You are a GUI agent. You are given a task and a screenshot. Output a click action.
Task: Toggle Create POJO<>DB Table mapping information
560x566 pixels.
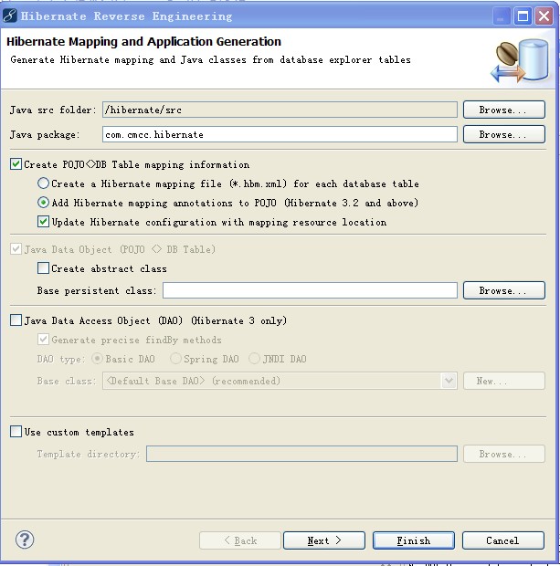point(16,164)
